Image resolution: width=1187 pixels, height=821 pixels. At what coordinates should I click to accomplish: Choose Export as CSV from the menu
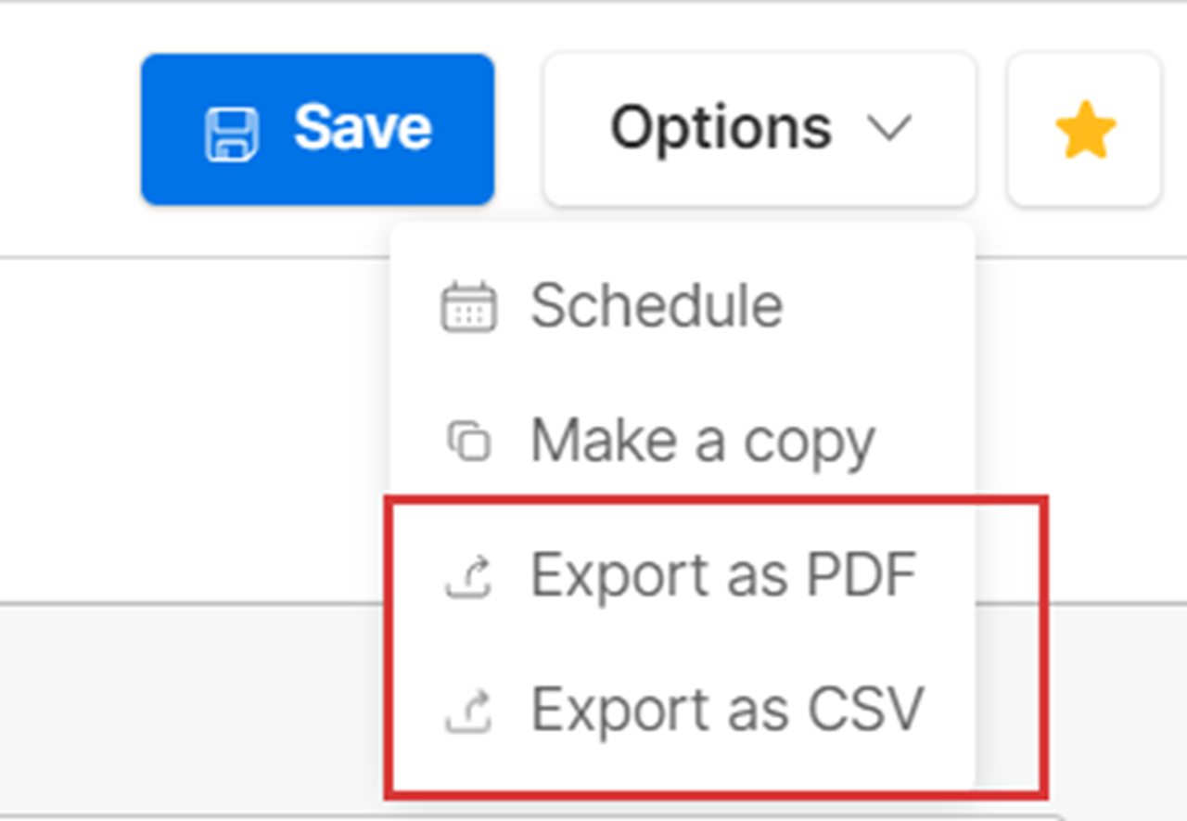tap(683, 711)
